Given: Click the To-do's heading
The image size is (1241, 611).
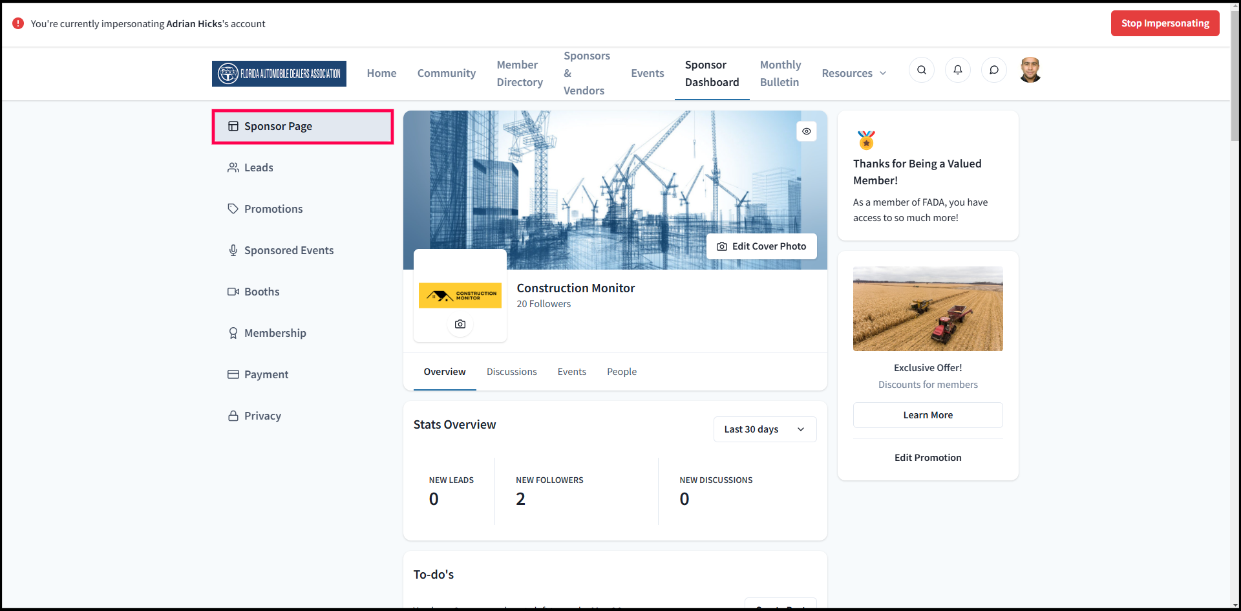Looking at the screenshot, I should pos(434,575).
